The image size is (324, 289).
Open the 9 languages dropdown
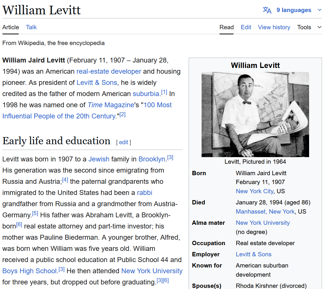coord(294,10)
